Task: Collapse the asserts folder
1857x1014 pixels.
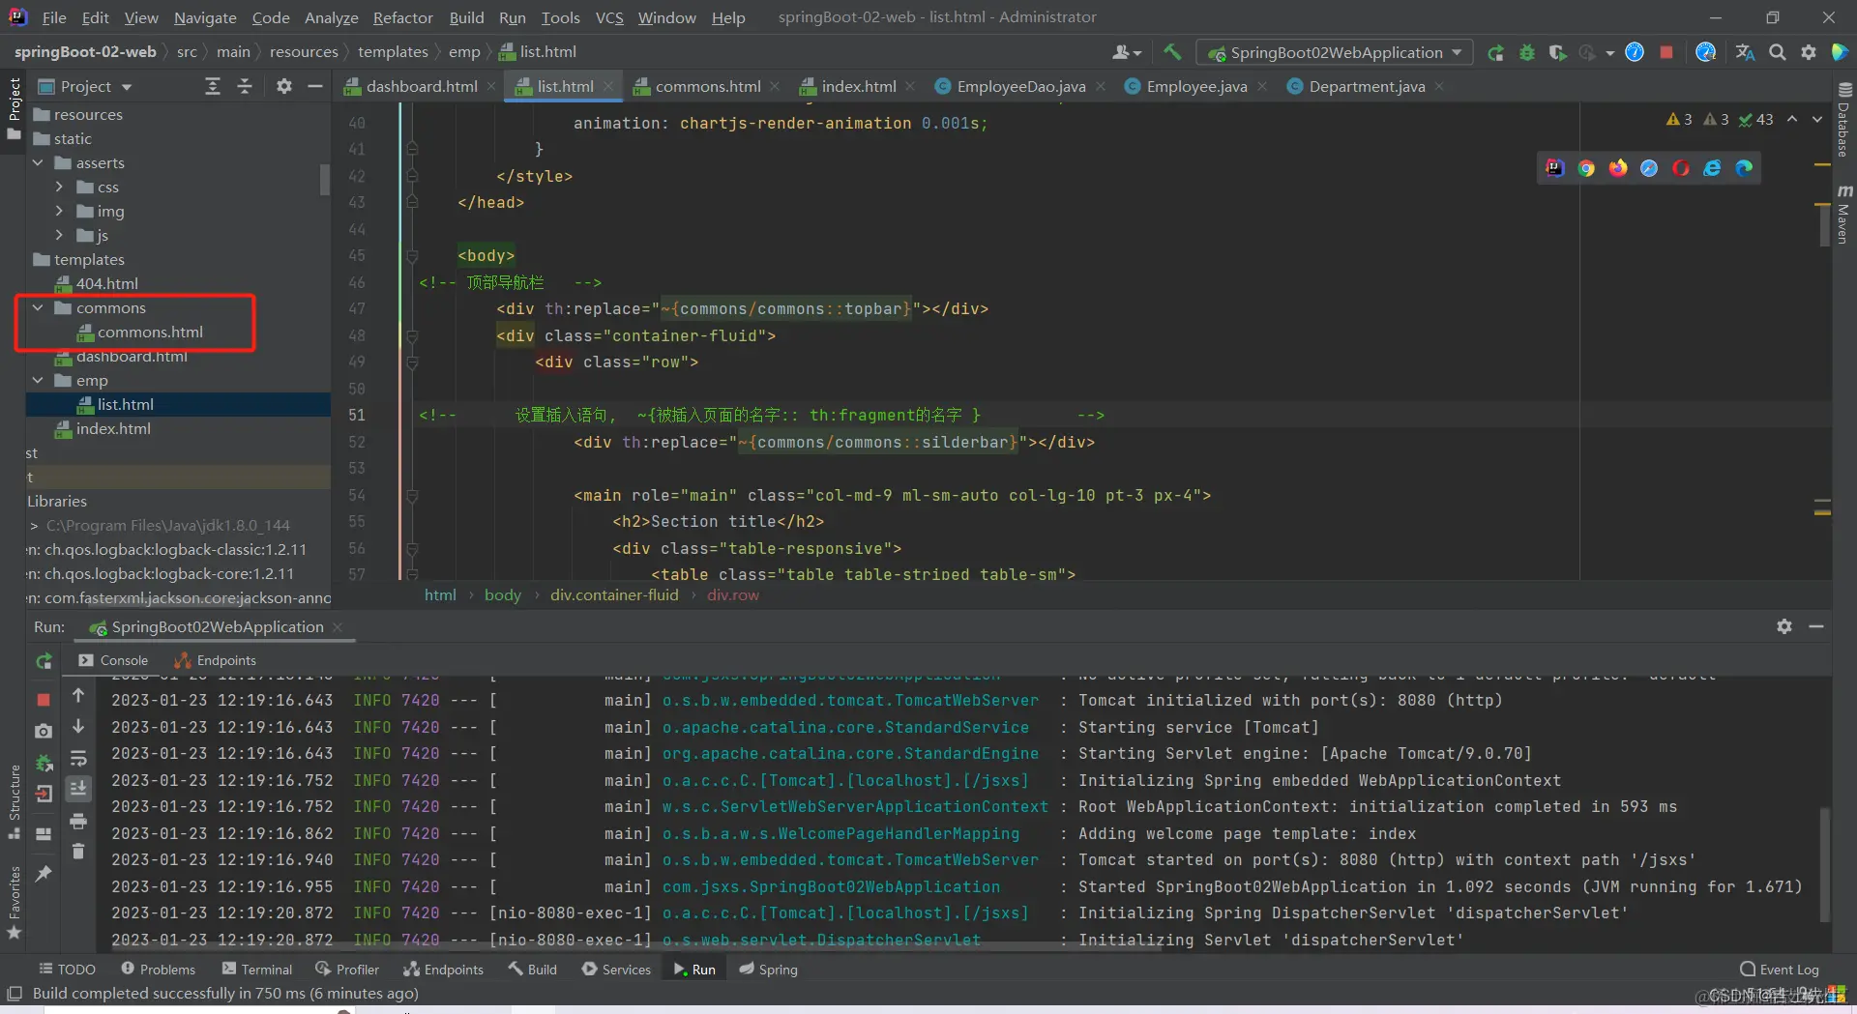Action: pyautogui.click(x=38, y=162)
